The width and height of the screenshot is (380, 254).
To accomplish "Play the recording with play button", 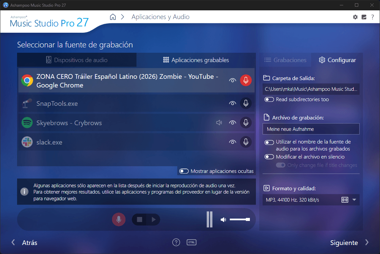I will coord(154,219).
